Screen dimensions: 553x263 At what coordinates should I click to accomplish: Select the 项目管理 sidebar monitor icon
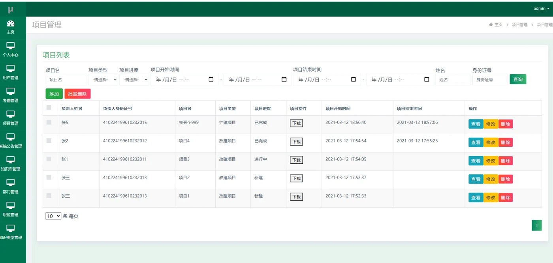(11, 114)
